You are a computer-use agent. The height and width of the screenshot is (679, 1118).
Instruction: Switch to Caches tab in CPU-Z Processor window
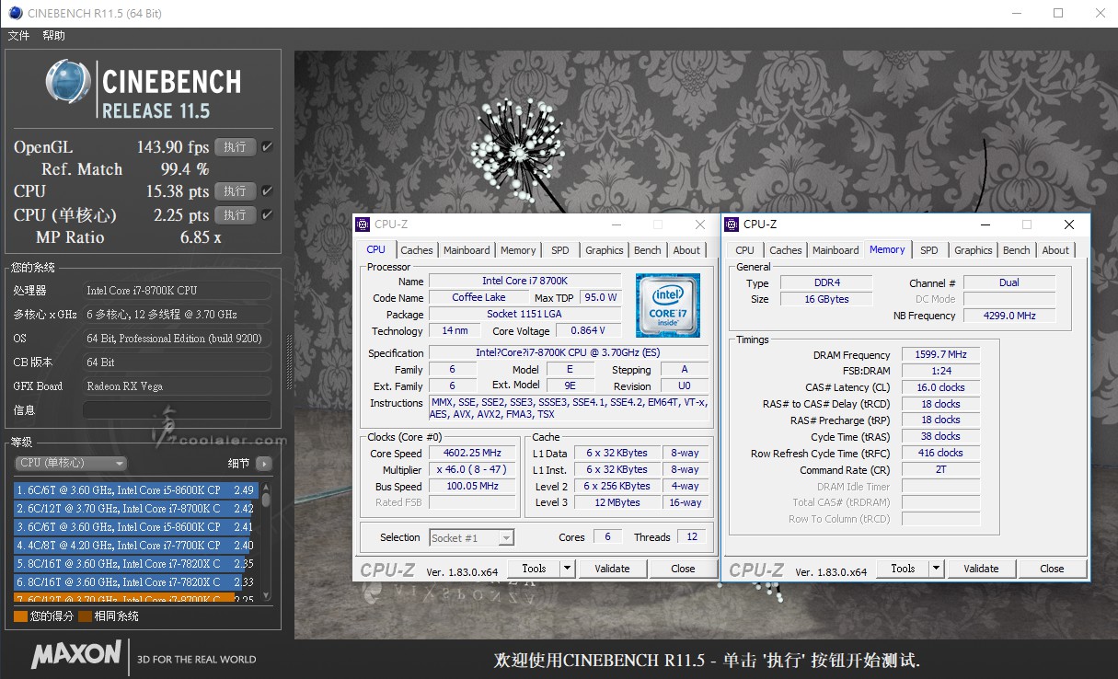tap(417, 250)
